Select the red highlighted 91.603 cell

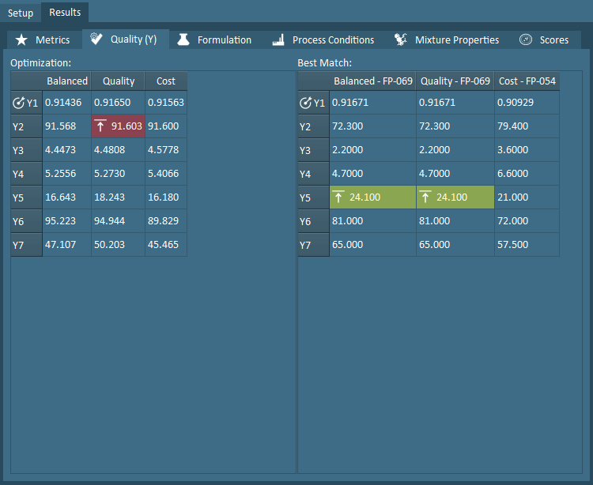point(118,126)
